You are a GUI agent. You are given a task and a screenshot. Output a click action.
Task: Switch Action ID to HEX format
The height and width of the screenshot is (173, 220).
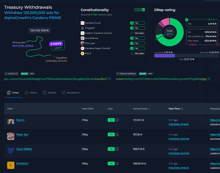coord(32,74)
